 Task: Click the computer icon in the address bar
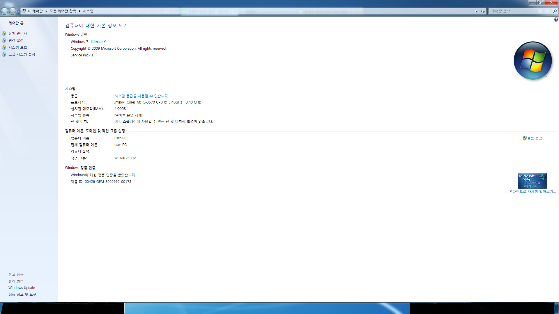24,11
